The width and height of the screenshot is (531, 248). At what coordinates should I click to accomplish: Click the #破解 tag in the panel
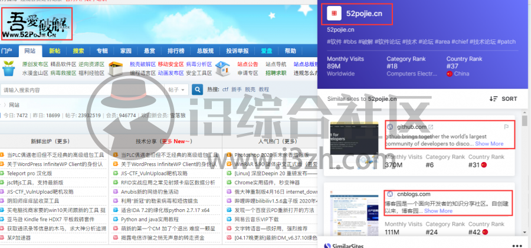coord(365,42)
